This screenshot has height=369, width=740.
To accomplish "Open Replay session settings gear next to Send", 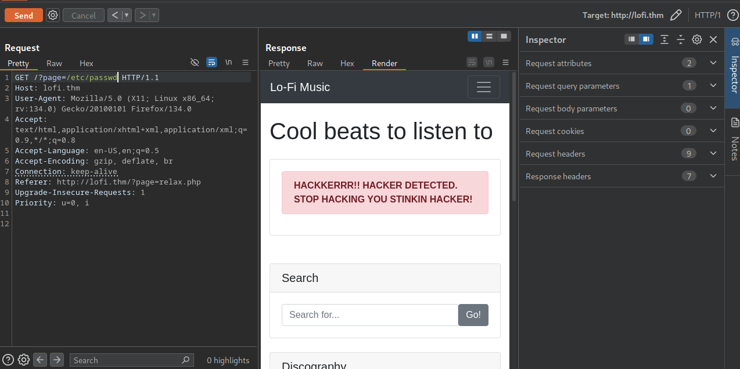I will (52, 15).
